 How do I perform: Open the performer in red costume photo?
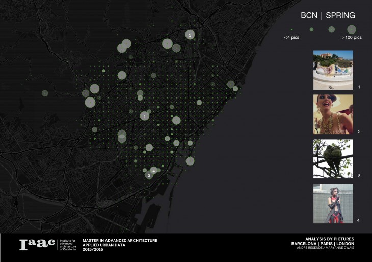333,204
